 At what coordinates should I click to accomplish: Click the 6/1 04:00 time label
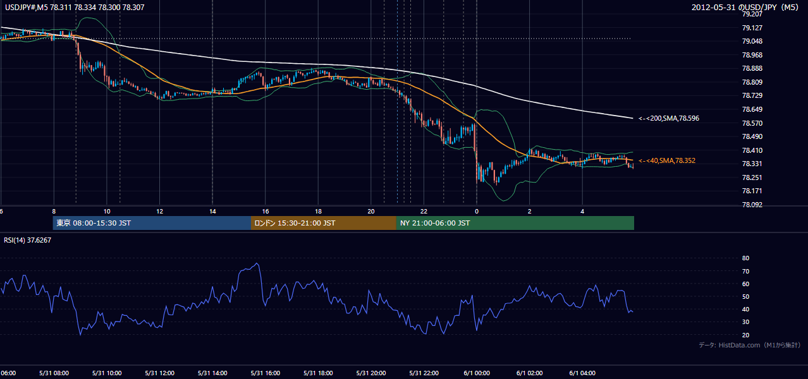[x=582, y=373]
